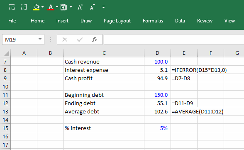Click the Enter checkmark in formula bar
This screenshot has width=244, height=150.
click(80, 39)
